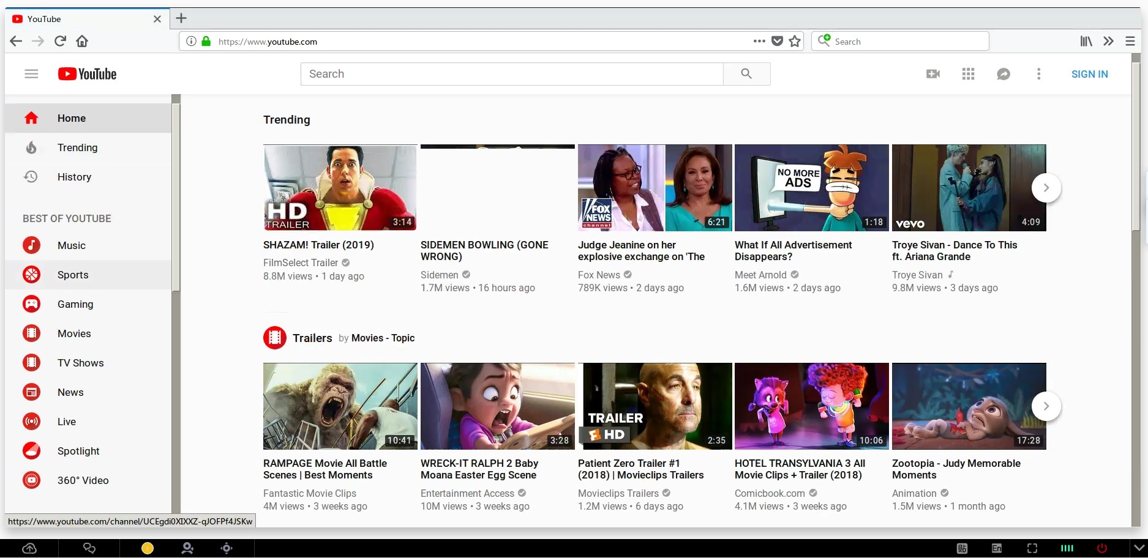The width and height of the screenshot is (1148, 558).
Task: Click the search magnifier button on YouTube
Action: (746, 74)
